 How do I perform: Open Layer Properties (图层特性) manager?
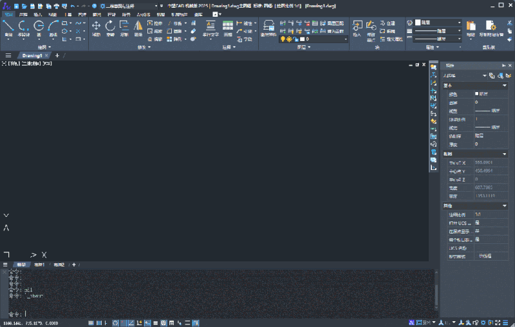pos(268,28)
